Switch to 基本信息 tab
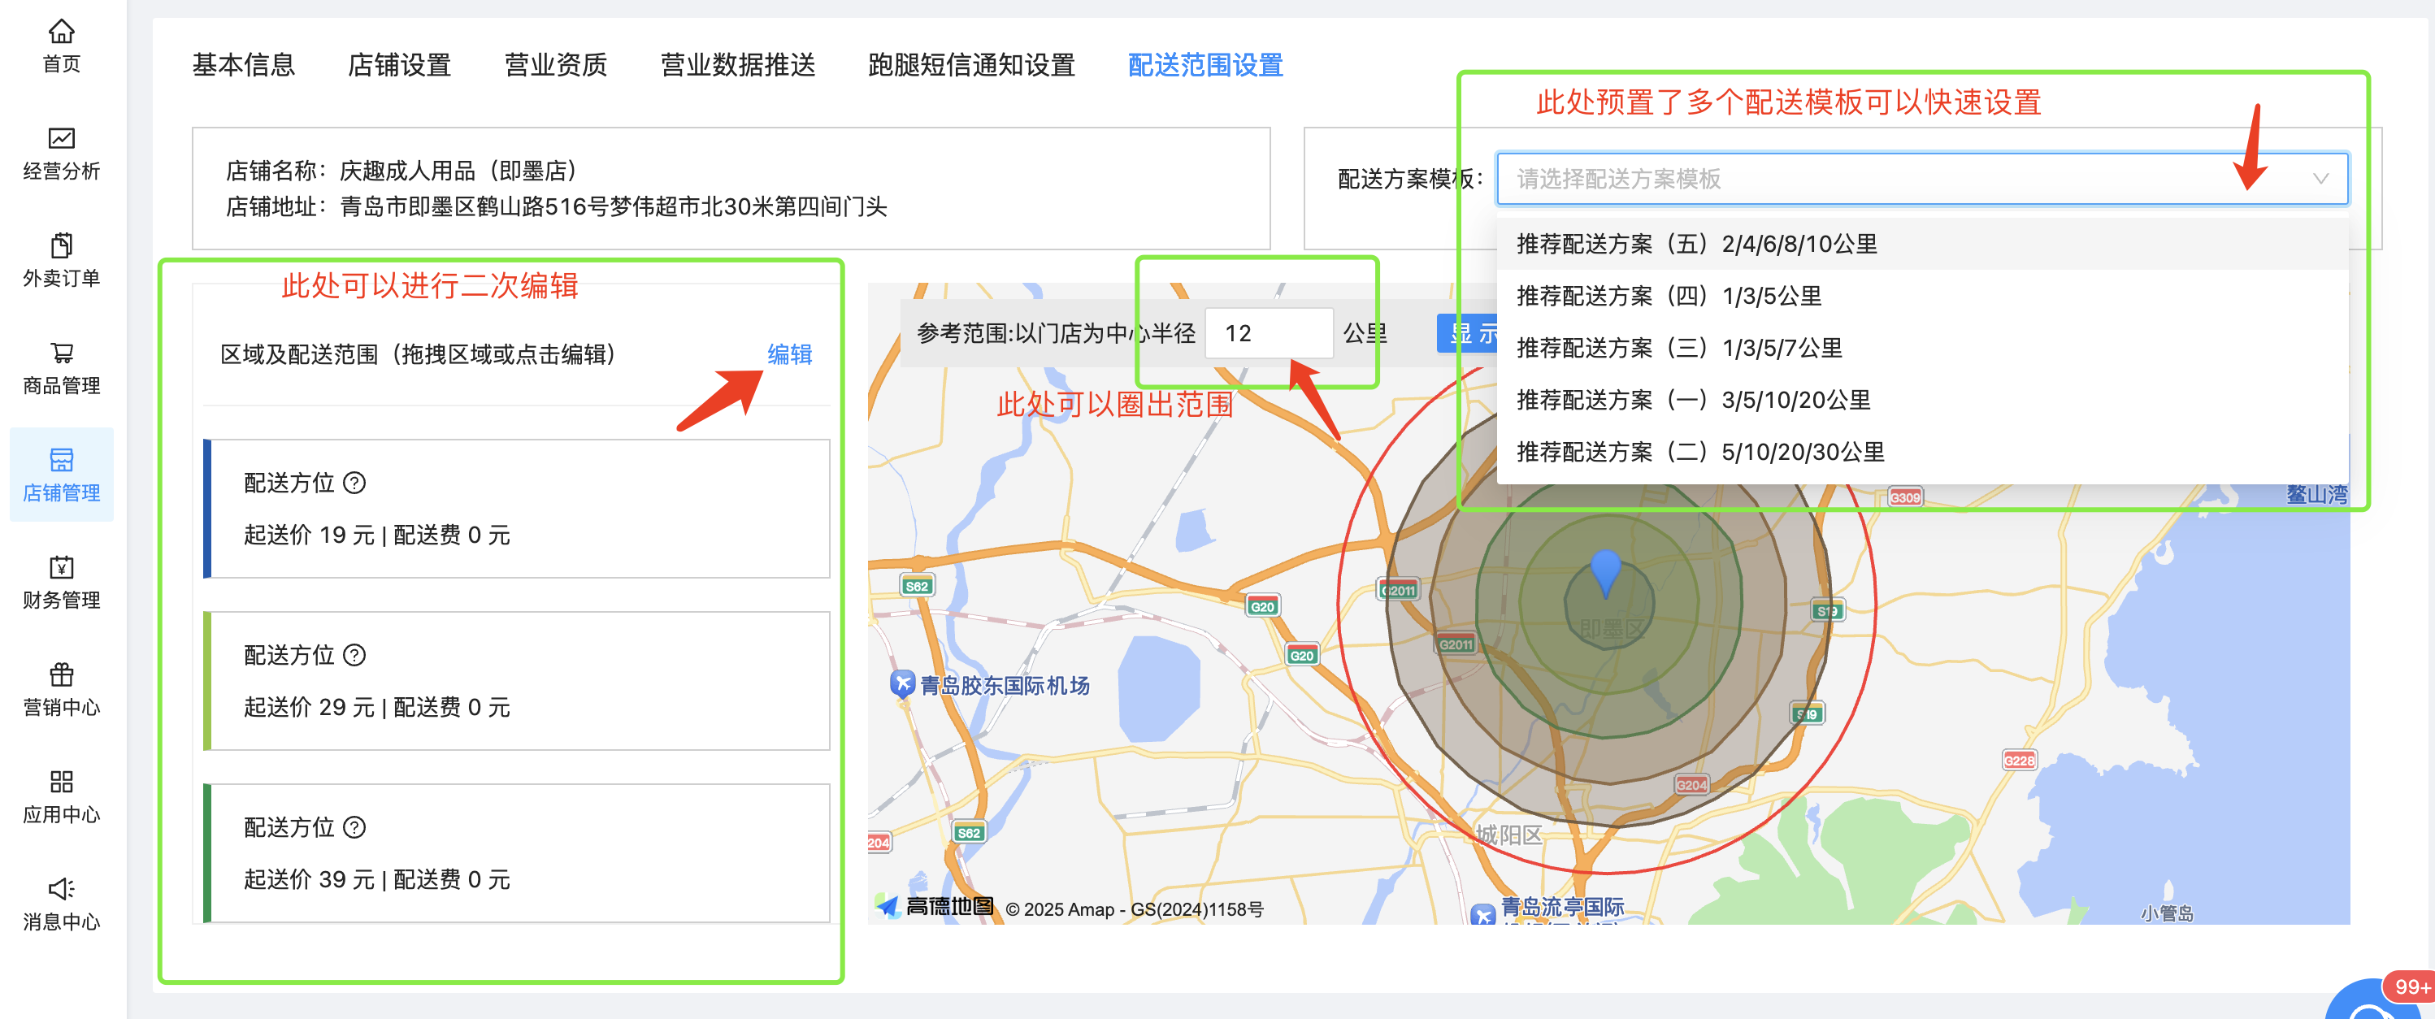 (x=243, y=64)
